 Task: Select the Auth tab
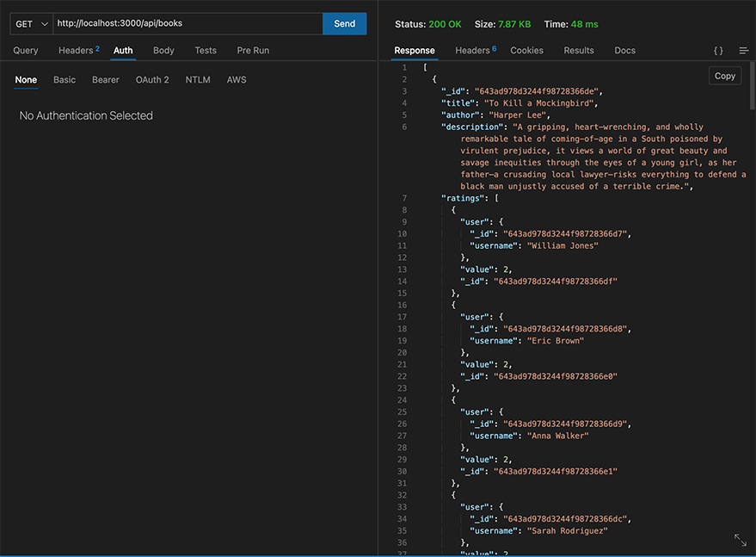pyautogui.click(x=123, y=50)
